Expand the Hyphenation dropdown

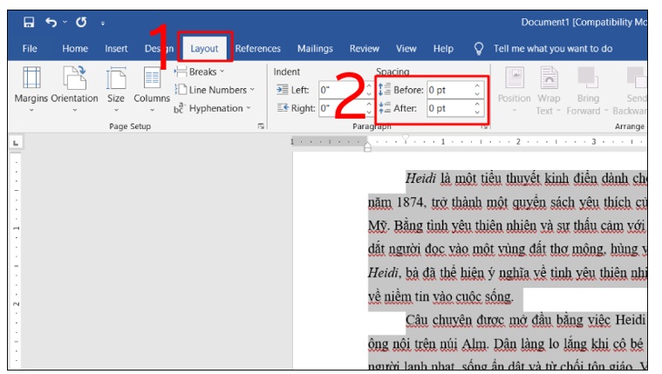(215, 108)
